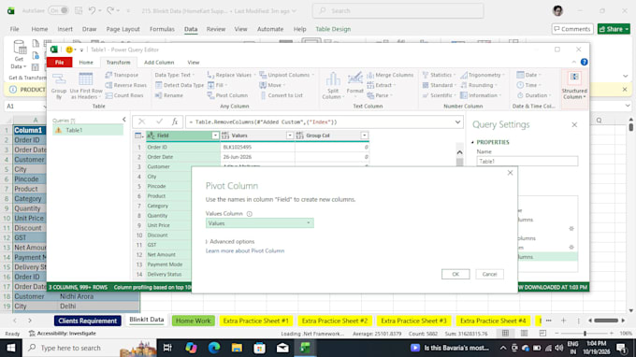Click the fx formula icon
This screenshot has height=357, width=636.
point(174,121)
